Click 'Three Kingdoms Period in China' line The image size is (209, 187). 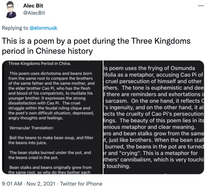pos(40,63)
